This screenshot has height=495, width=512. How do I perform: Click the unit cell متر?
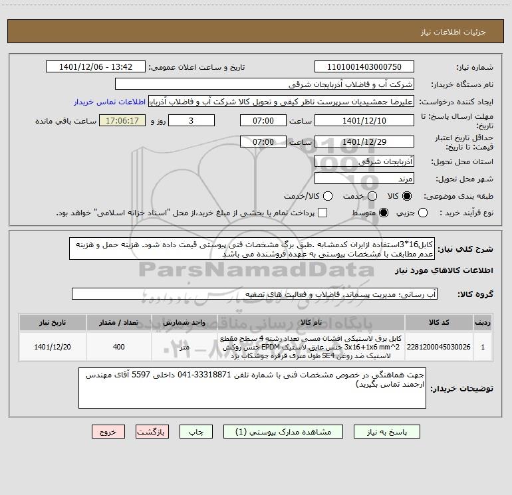coord(184,347)
